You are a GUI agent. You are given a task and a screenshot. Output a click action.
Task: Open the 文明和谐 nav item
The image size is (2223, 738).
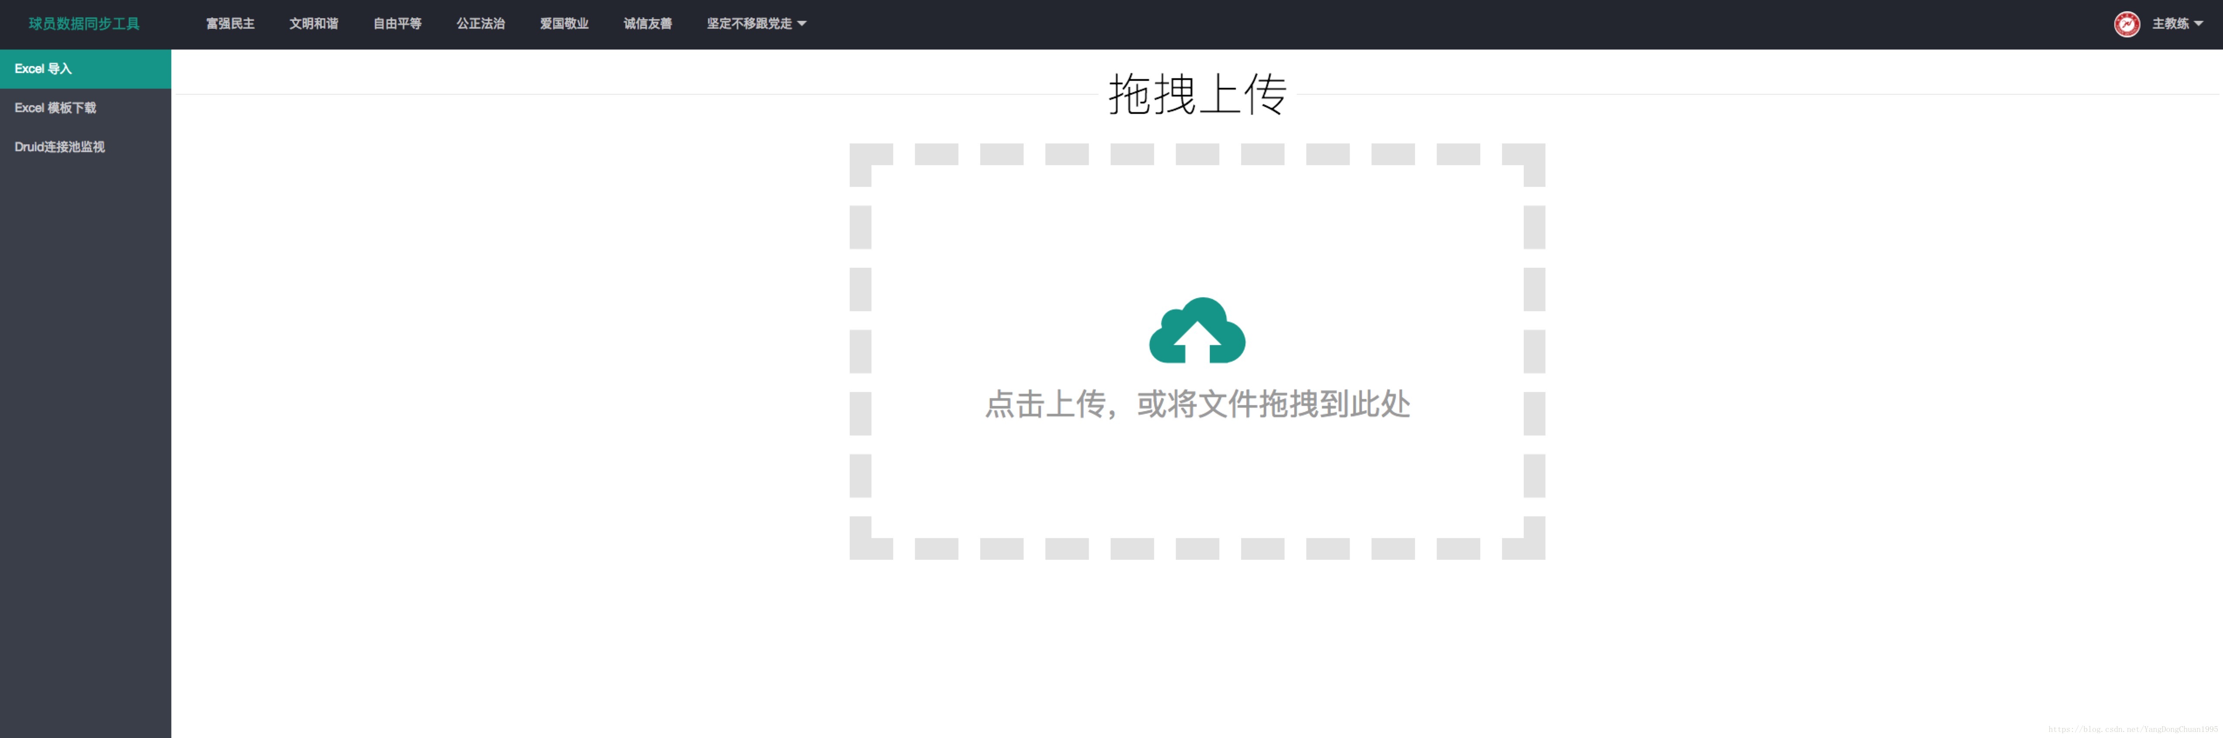tap(314, 24)
